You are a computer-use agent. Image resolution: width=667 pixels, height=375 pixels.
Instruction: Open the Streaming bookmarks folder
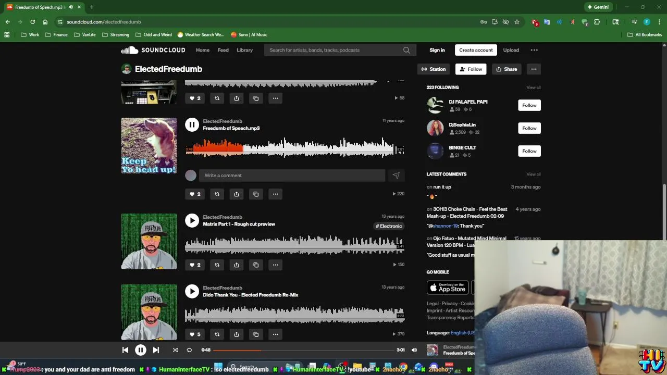[116, 34]
